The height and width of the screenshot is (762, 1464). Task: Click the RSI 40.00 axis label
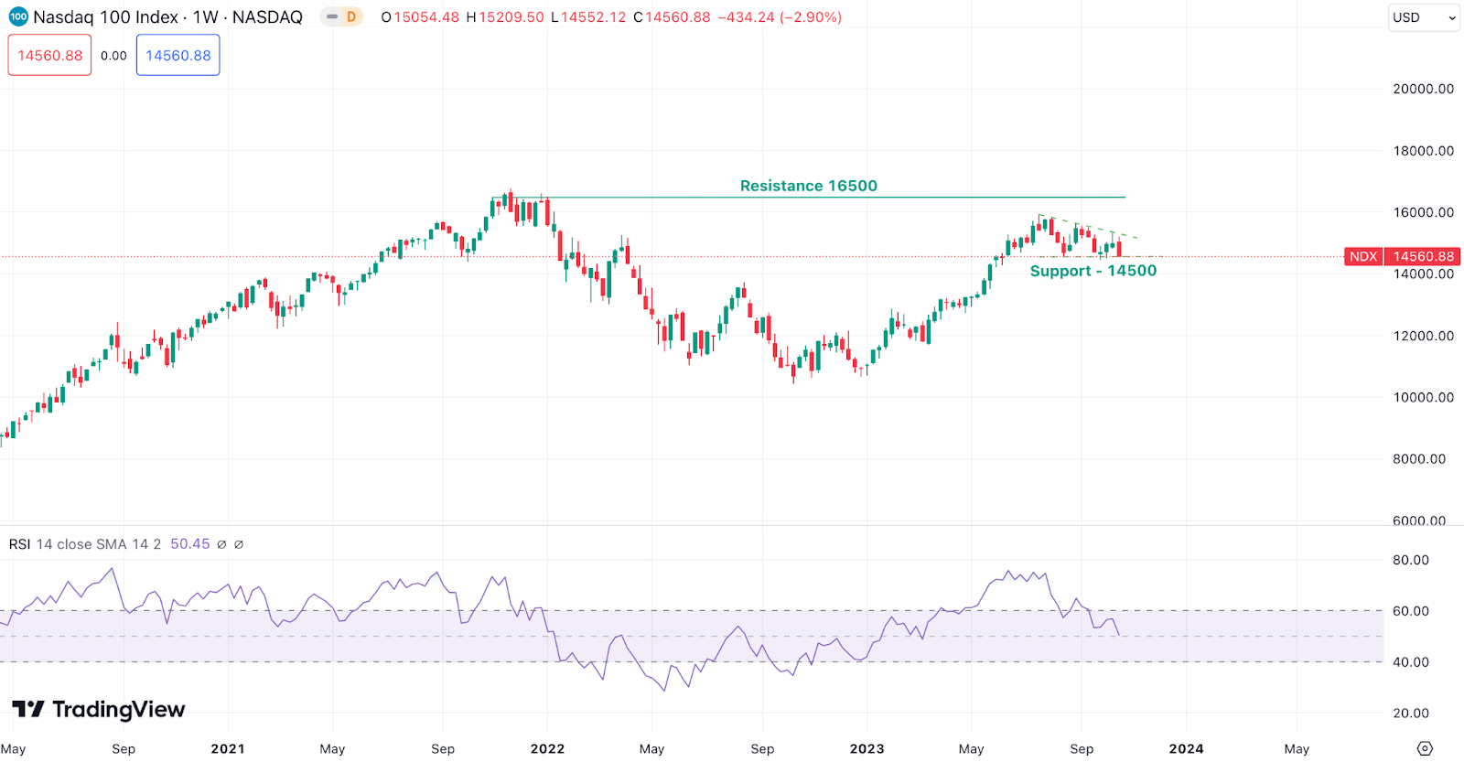pyautogui.click(x=1410, y=662)
